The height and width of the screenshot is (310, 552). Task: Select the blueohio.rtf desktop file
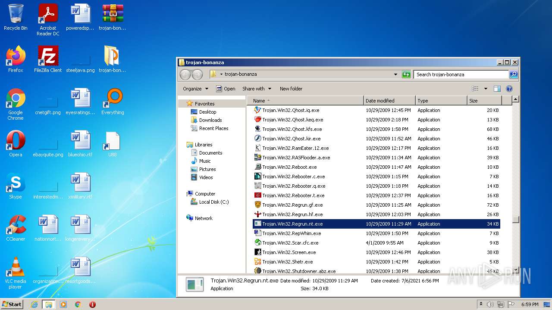[80, 144]
